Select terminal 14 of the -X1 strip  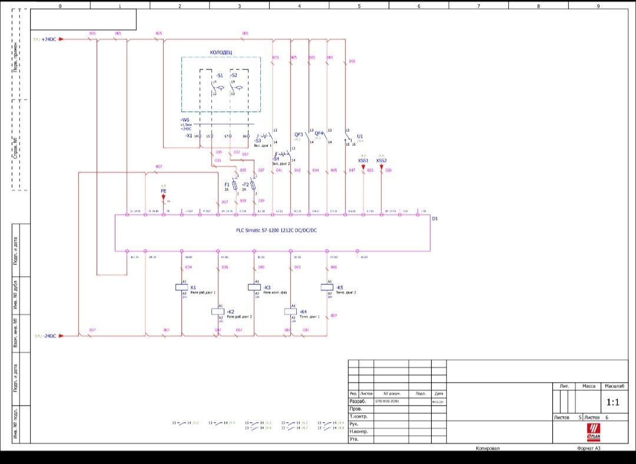click(x=200, y=136)
